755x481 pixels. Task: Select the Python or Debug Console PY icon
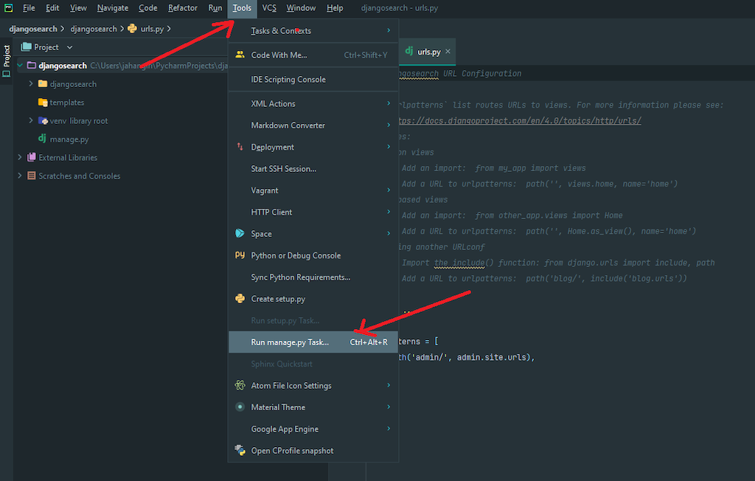[x=239, y=255]
